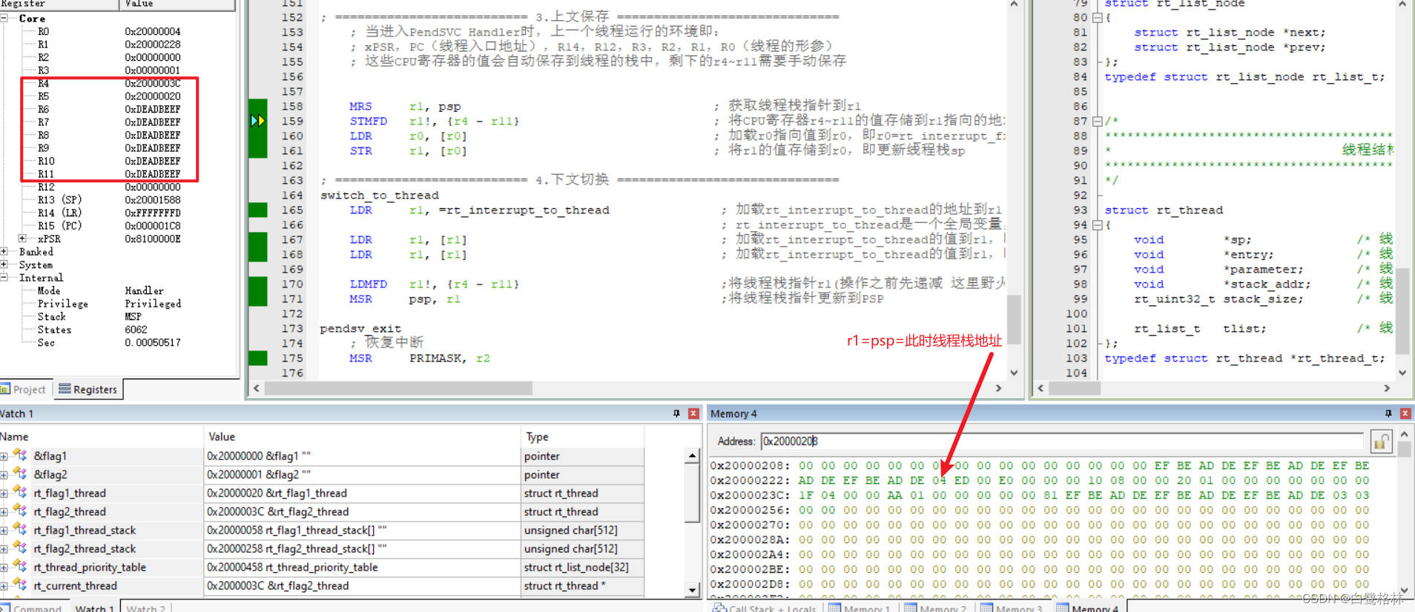
Task: Click the Memory 1 tab icon
Action: click(x=834, y=608)
